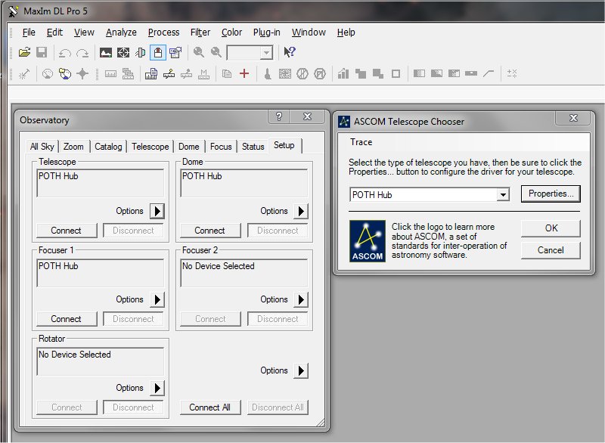Open the Trace menu in ASCOM Chooser
This screenshot has width=605, height=443.
pyautogui.click(x=361, y=142)
